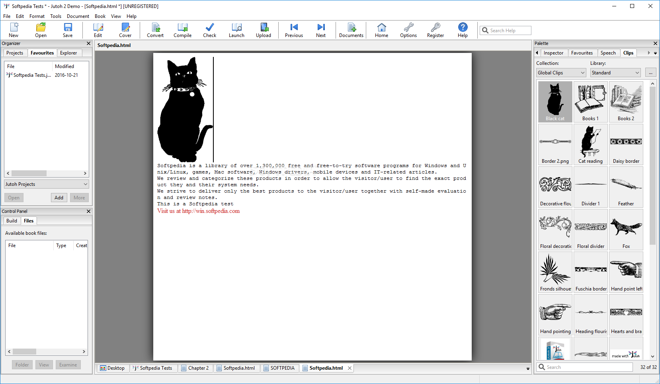This screenshot has height=384, width=660.
Task: Click the clips Search field
Action: (x=585, y=367)
